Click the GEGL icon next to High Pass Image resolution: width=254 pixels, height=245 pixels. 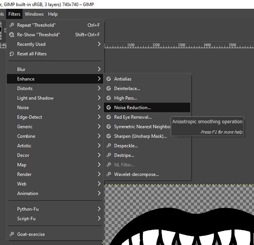point(109,98)
